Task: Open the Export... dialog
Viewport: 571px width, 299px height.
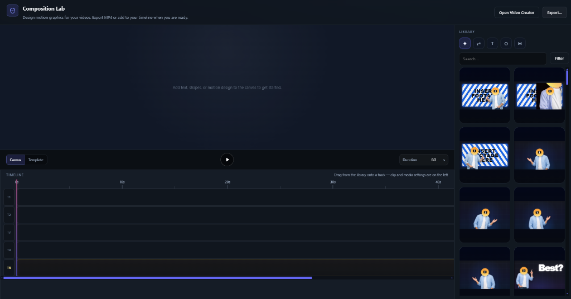Action: pos(554,12)
